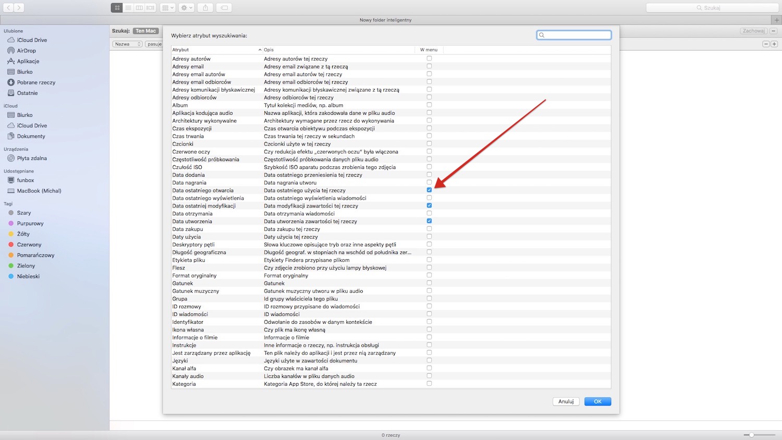The image size is (782, 440).
Task: Open AirDrop in the sidebar
Action: click(28, 51)
